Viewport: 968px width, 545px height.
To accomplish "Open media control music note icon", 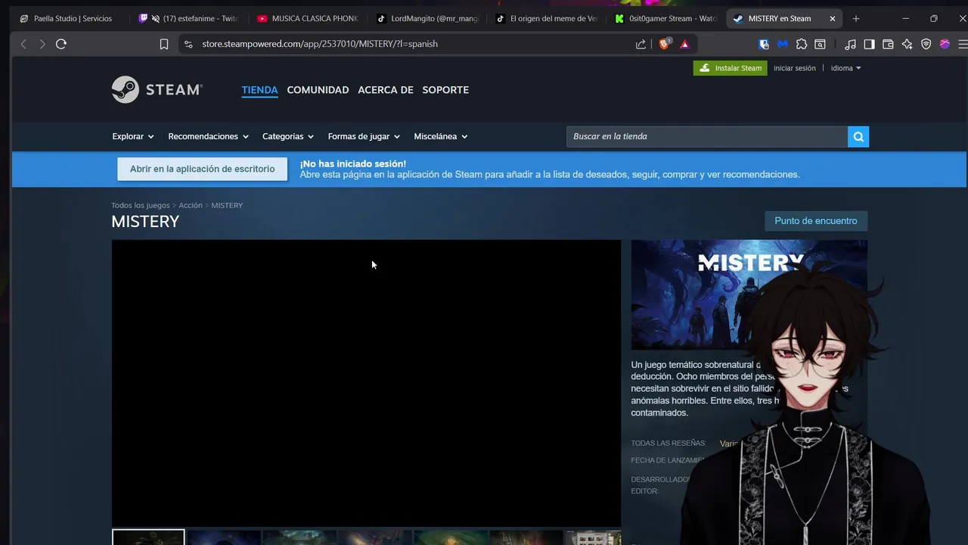I will click(851, 44).
